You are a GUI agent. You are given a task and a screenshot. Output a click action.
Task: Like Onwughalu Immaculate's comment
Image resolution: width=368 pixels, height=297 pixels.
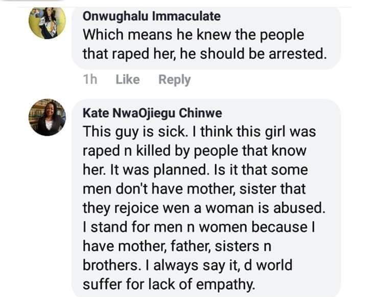coord(127,79)
